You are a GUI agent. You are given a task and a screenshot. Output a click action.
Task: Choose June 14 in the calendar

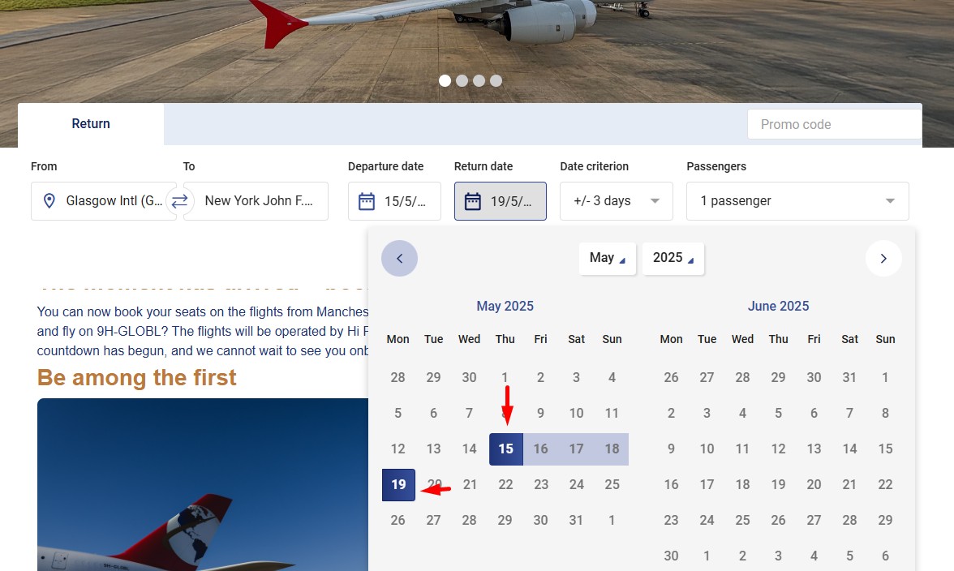pos(849,449)
